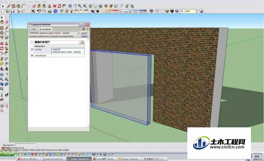The image size is (264, 161).
Task: Open the Component Attributes toolbar icon
Action: [x=132, y=6]
